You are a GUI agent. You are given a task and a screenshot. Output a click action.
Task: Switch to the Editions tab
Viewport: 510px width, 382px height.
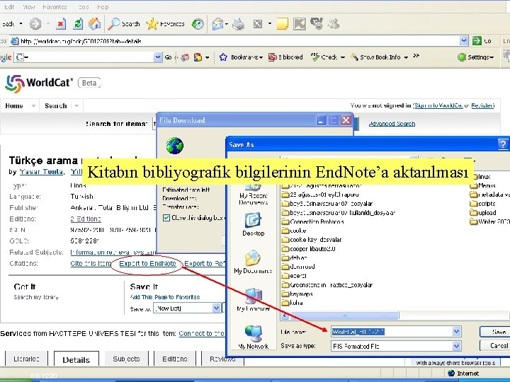tap(175, 359)
